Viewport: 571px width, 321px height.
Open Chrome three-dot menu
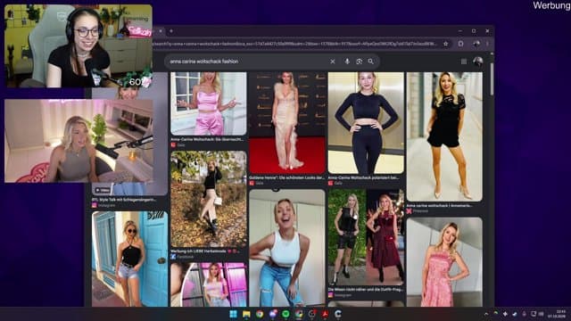click(487, 44)
